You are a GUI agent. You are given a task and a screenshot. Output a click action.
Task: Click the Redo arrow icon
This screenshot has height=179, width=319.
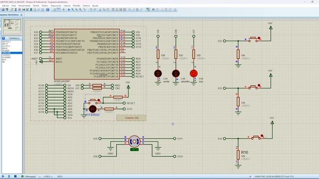pos(95,9)
